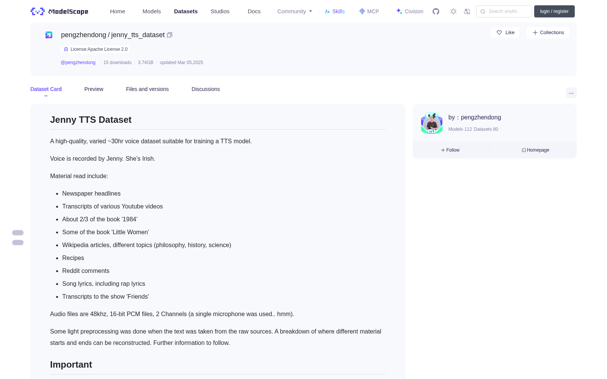Click the 'Important' section heading
The image size is (607, 379).
[71, 365]
